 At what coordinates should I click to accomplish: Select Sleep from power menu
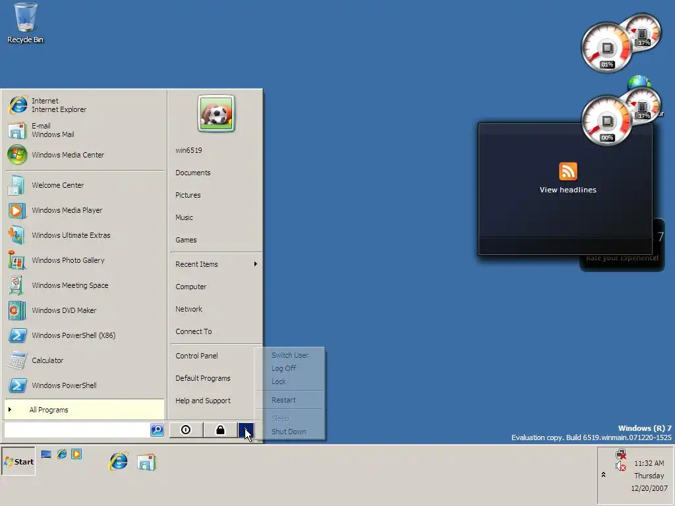click(x=290, y=418)
